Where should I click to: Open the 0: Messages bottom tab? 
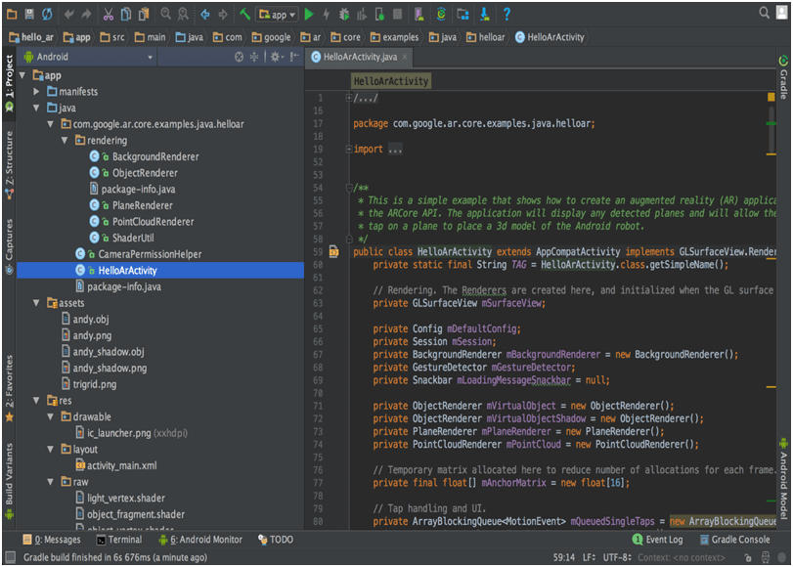coord(52,540)
